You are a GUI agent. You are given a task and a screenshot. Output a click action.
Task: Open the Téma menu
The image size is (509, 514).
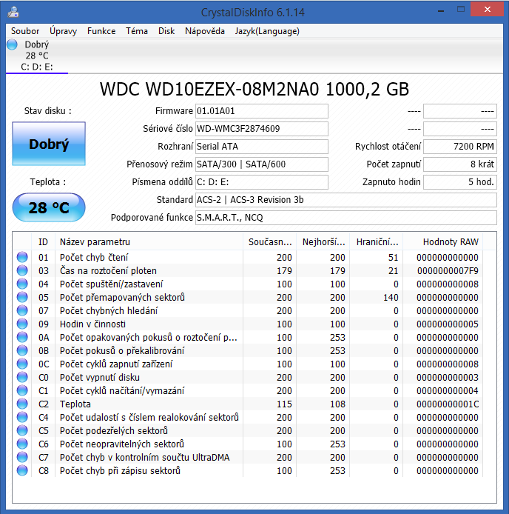coord(137,31)
